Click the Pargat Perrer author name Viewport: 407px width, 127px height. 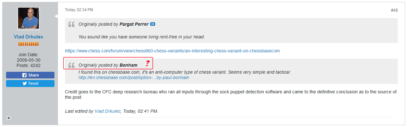[134, 24]
